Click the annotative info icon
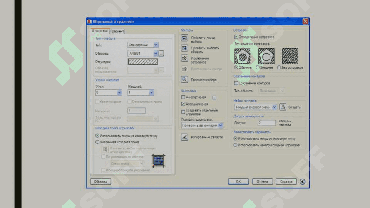Screen dimensions: 370x208 pos(214,97)
